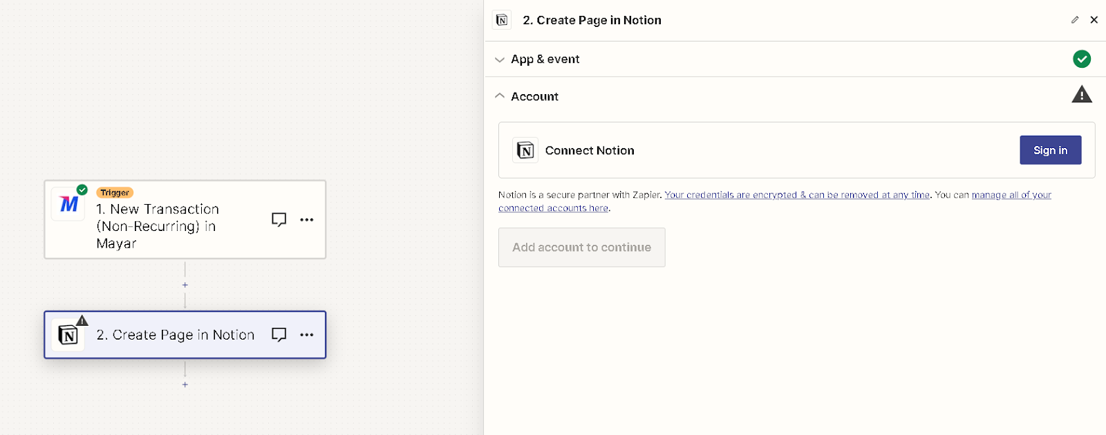Click the Trigger label badge

coord(115,193)
